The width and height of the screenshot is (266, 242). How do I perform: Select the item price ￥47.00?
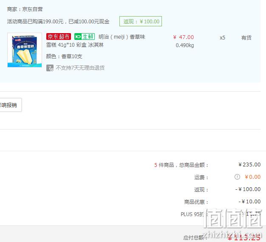pos(184,37)
